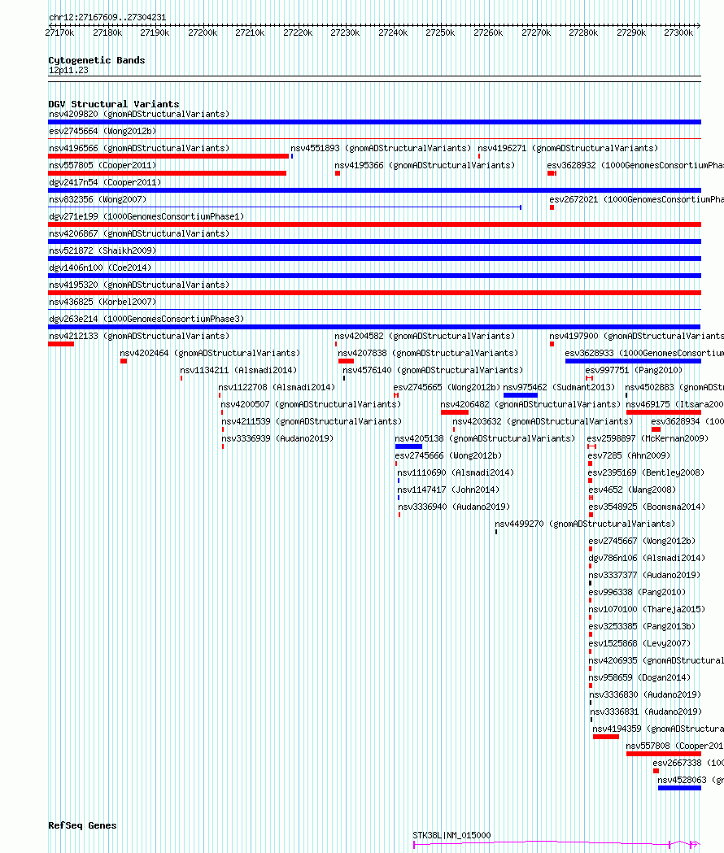
Task: Select the small red marker under nsv4202464
Action: click(124, 361)
